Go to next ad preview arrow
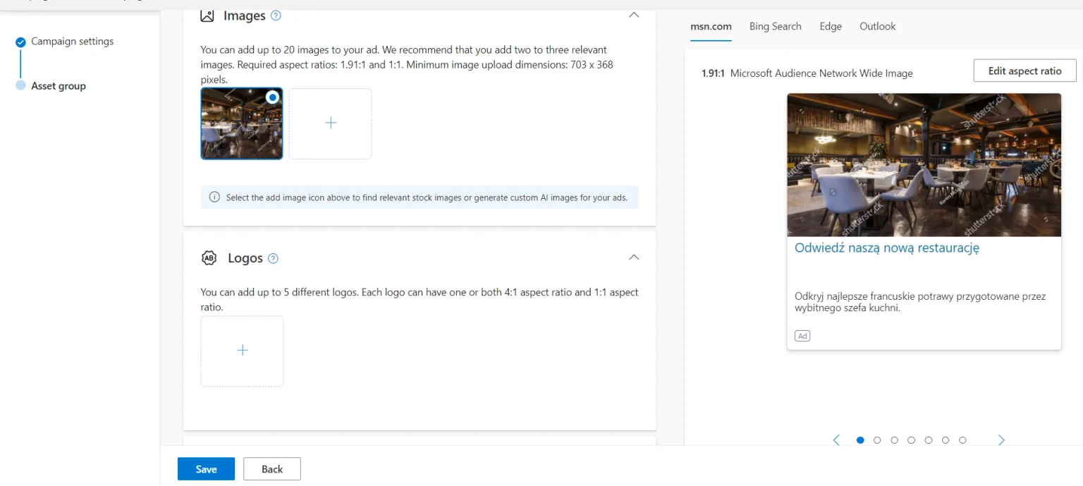Viewport: 1083px width, 486px height. [1001, 440]
